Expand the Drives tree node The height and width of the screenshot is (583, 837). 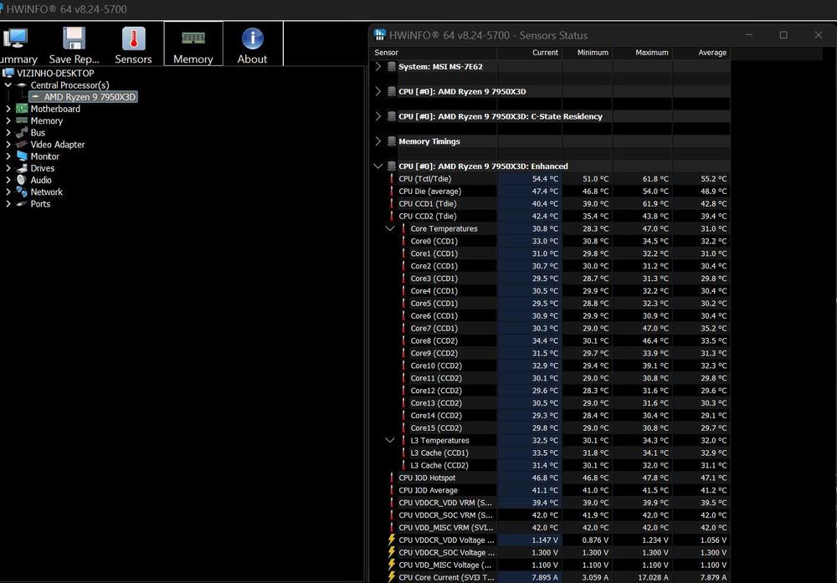pyautogui.click(x=8, y=168)
